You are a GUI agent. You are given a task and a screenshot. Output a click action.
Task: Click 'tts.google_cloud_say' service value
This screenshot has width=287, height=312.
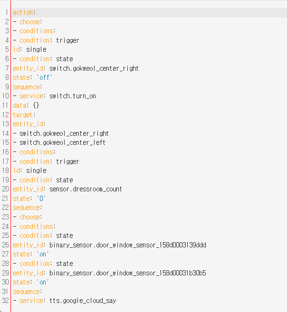[83, 301]
